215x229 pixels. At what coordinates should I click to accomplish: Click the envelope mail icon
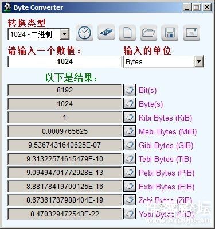point(191,33)
